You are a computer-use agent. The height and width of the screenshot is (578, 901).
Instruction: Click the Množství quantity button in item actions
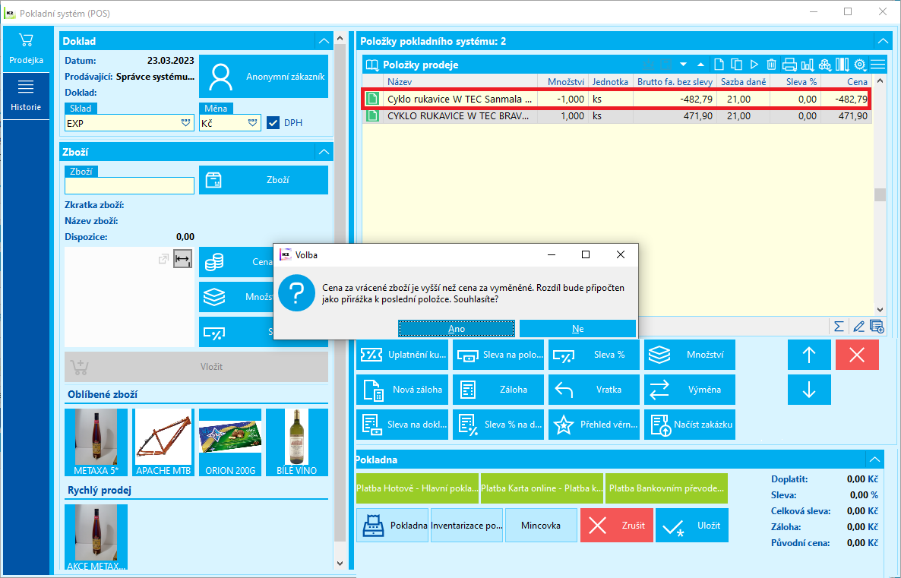pos(690,355)
